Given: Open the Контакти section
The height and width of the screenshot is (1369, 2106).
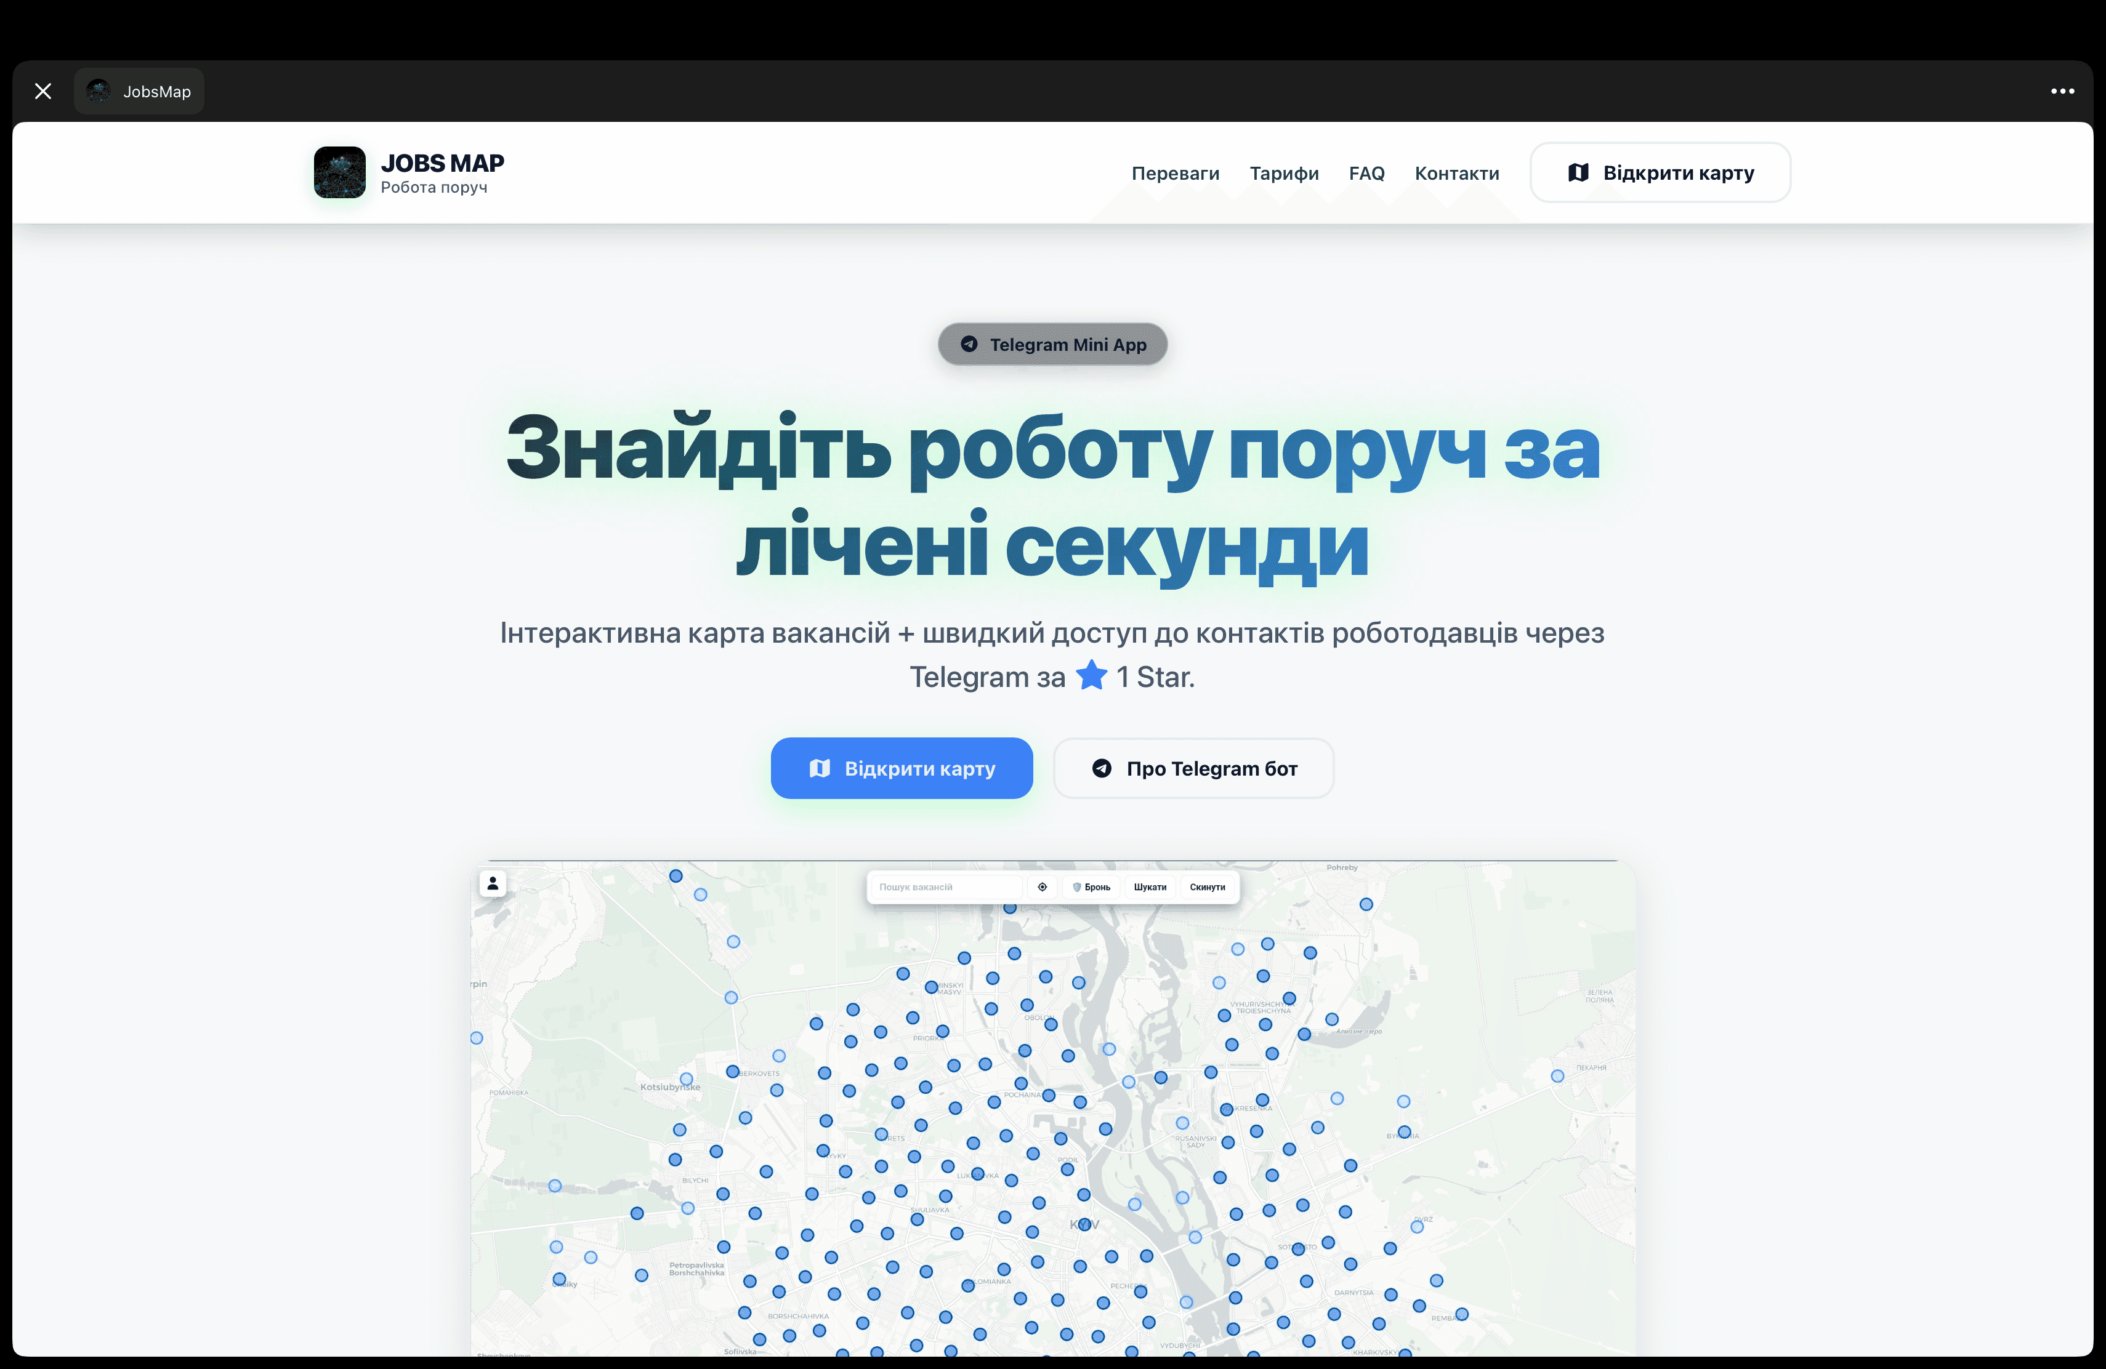Looking at the screenshot, I should [1456, 174].
